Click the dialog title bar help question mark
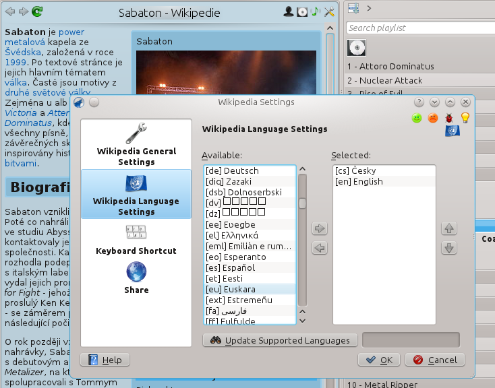This screenshot has width=495, height=388. tap(419, 102)
